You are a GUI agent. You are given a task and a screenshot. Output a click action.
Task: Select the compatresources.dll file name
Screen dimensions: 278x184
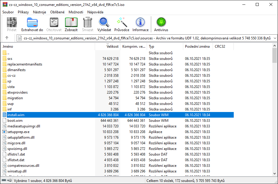(23, 166)
